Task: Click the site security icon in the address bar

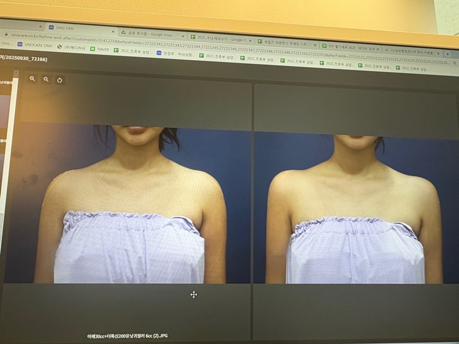Action: [x=6, y=34]
